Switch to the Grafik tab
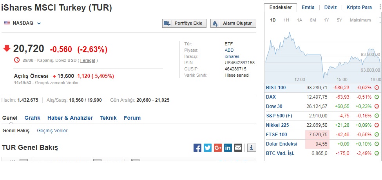The height and width of the screenshot is (180, 382). (x=32, y=118)
